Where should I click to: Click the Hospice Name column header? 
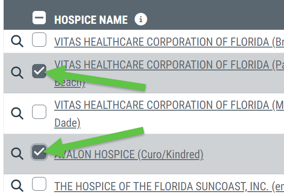click(91, 20)
